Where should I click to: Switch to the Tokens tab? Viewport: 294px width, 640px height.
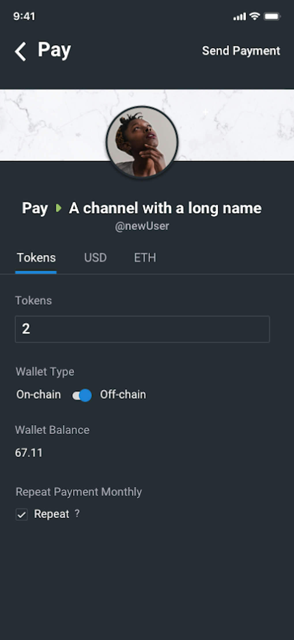tap(36, 258)
